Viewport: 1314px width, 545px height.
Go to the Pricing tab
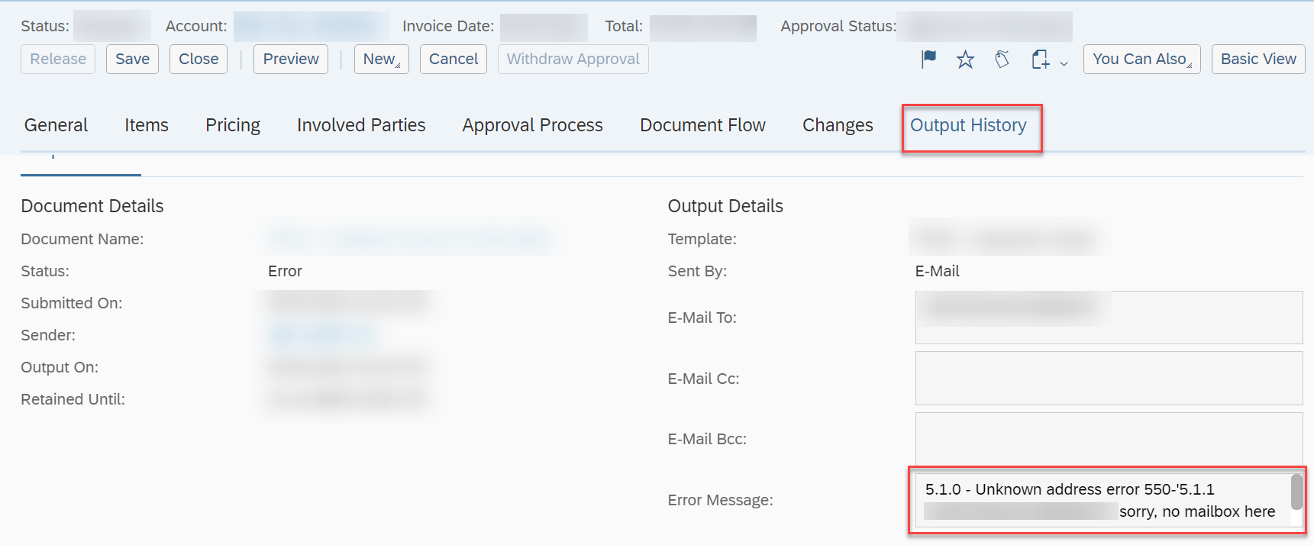point(233,125)
